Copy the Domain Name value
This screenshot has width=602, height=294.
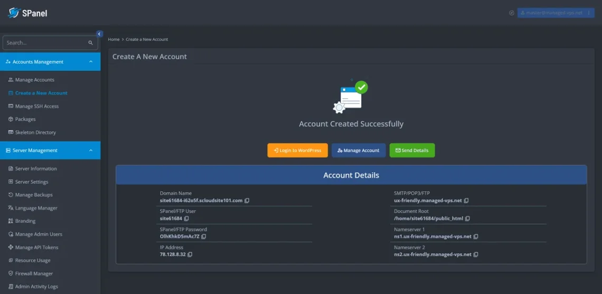(247, 201)
